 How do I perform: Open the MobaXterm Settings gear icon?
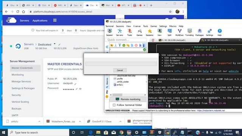tap(209, 32)
